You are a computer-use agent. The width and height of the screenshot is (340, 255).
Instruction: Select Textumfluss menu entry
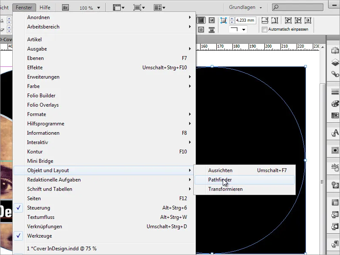104,217
